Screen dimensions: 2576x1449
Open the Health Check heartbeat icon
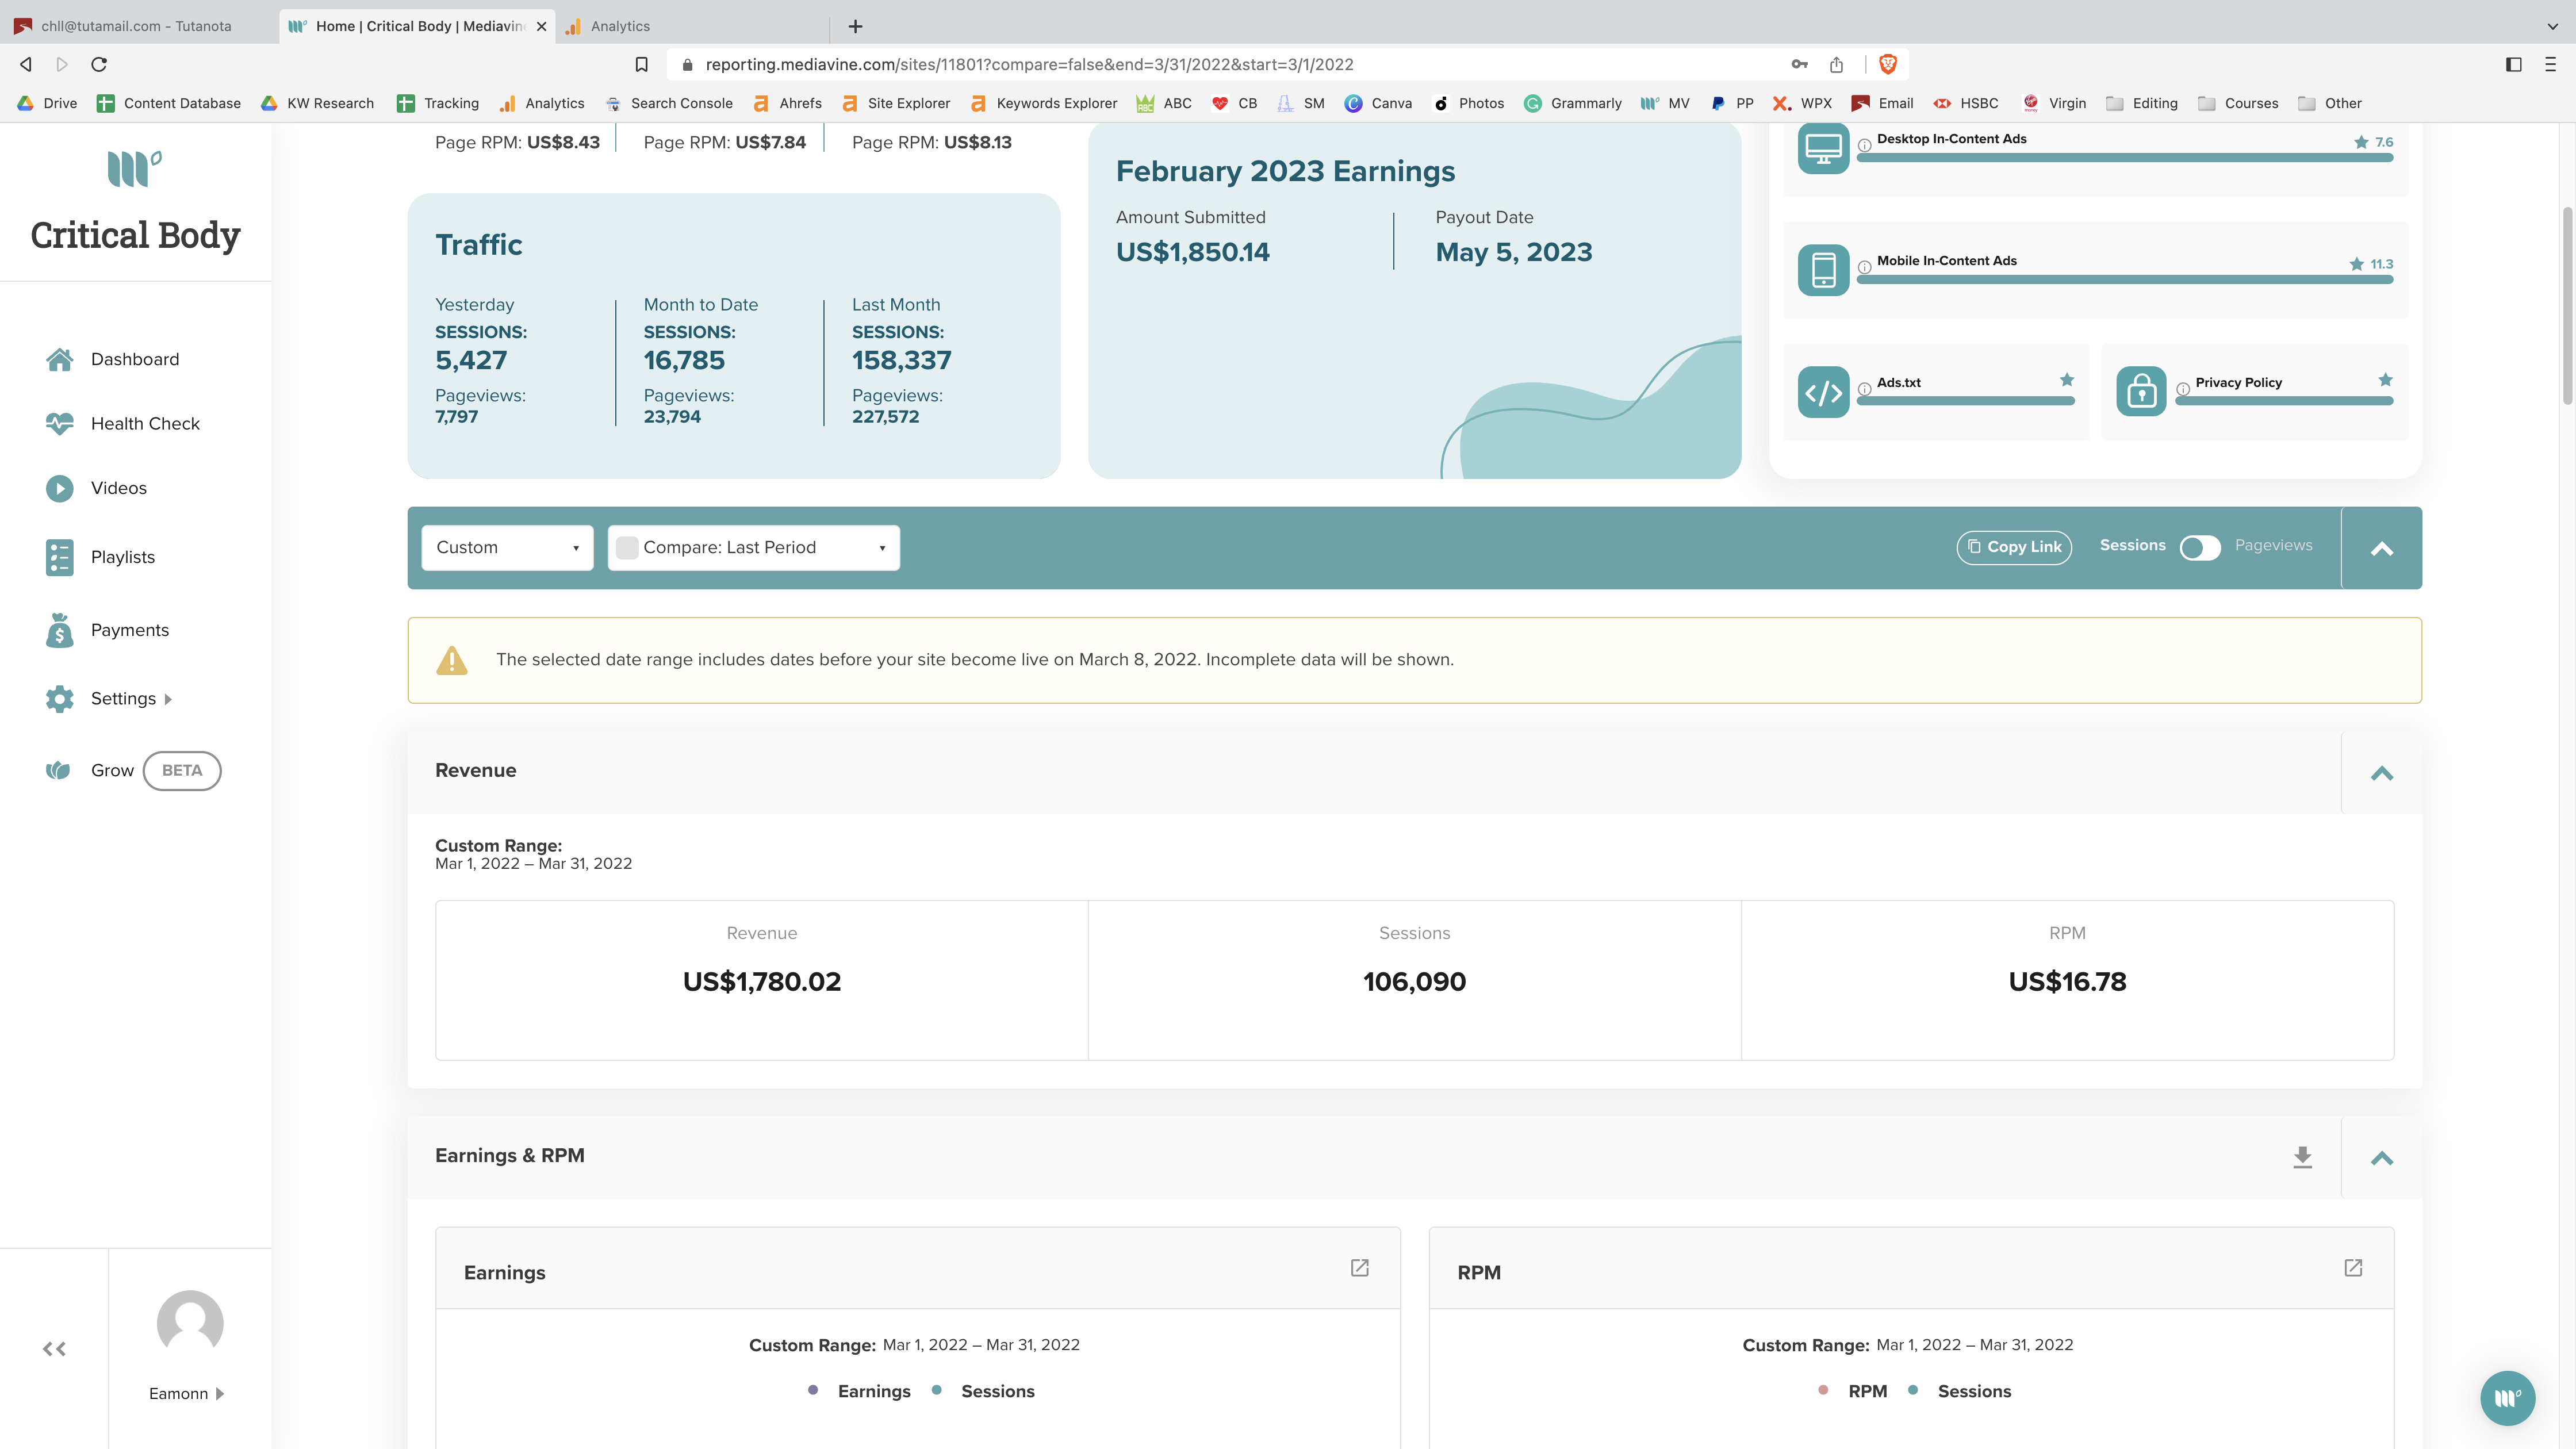pos(59,424)
